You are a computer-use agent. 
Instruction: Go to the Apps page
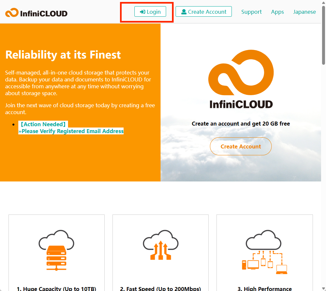tap(277, 12)
